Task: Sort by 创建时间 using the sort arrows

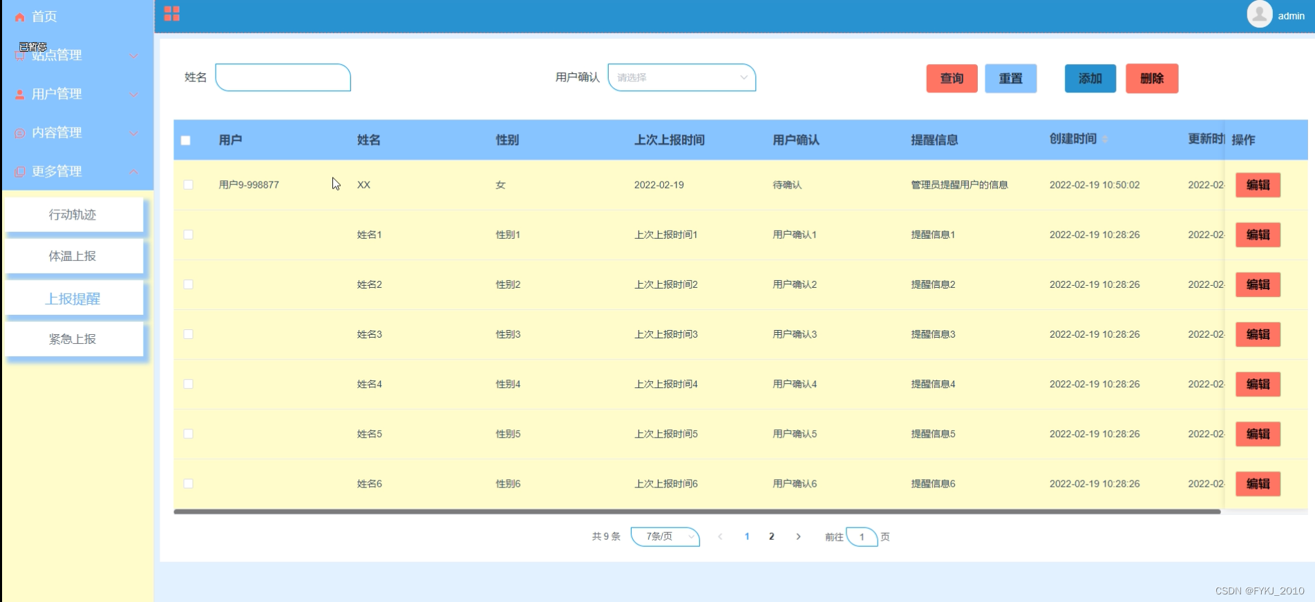Action: [x=1105, y=139]
